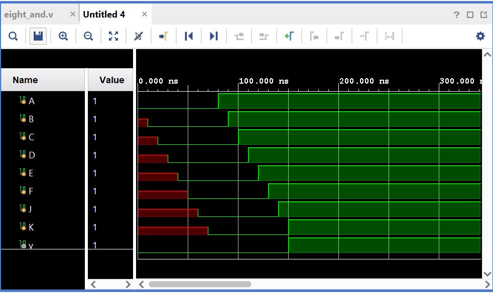Click the crossed-out cursor toolbar icon
This screenshot has height=293, width=493.
pyautogui.click(x=139, y=37)
